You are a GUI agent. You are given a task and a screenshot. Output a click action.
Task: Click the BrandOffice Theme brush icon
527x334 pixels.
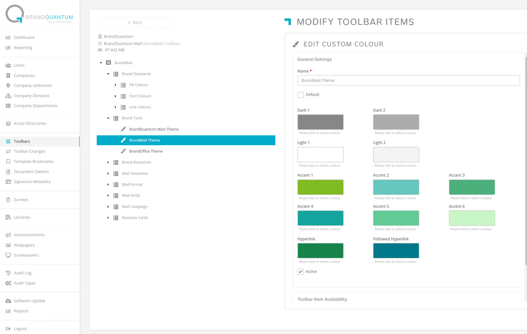click(123, 151)
